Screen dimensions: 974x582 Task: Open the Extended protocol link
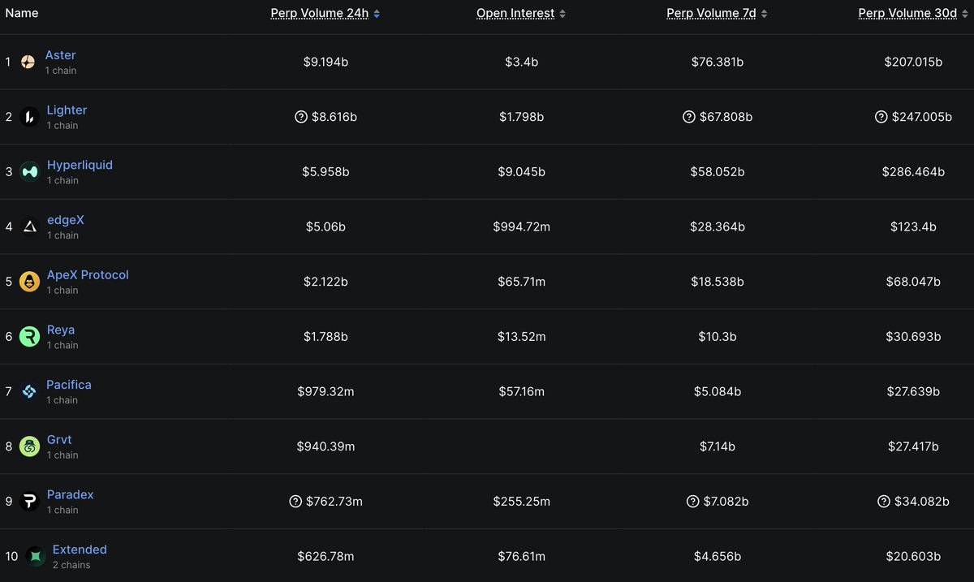click(79, 549)
